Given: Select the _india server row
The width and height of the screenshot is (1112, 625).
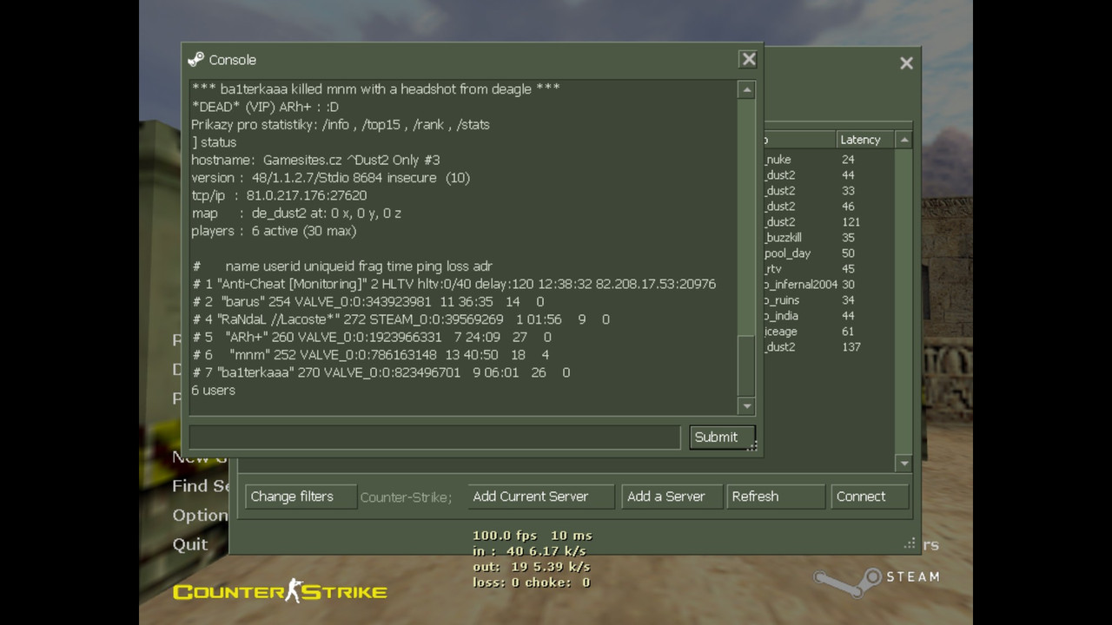Looking at the screenshot, I should (828, 316).
